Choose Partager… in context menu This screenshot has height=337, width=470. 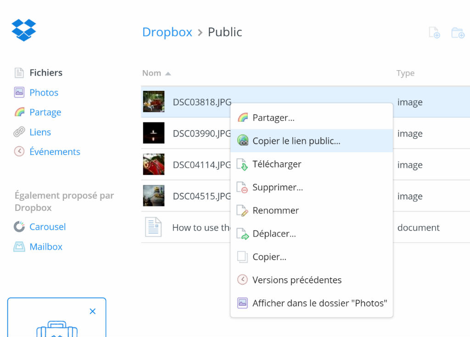(x=312, y=117)
